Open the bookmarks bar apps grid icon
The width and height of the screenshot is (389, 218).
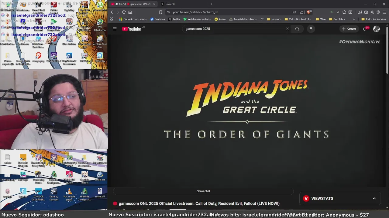[x=112, y=19]
